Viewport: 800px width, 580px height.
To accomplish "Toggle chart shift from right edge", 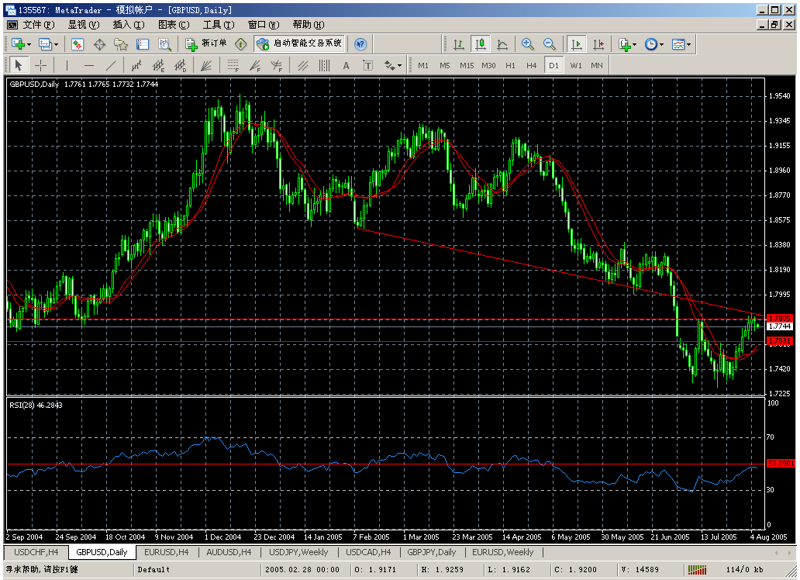I will [x=598, y=44].
